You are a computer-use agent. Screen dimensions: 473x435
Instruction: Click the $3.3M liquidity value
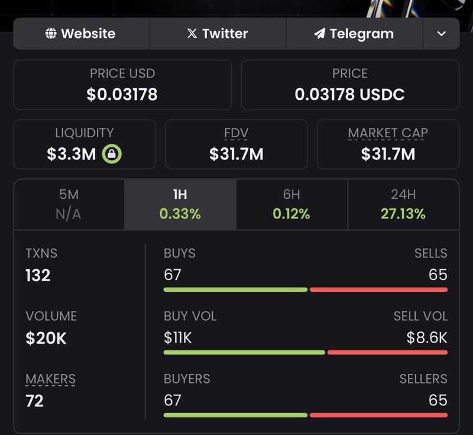pyautogui.click(x=72, y=154)
